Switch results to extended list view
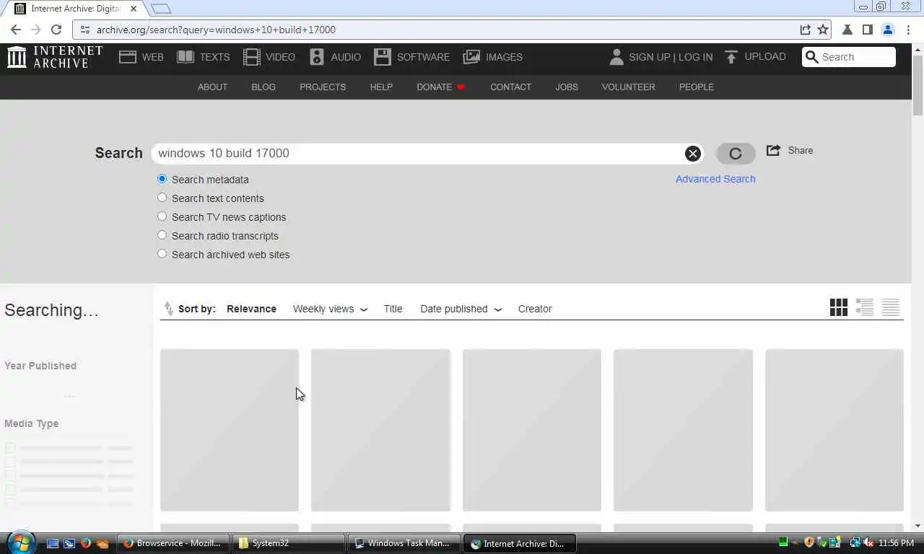Viewport: 924px width, 554px height. point(865,307)
